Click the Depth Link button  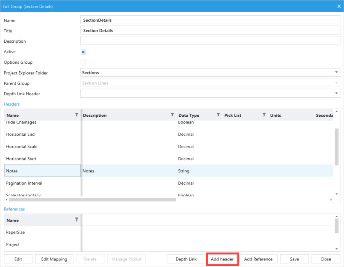coord(186,259)
